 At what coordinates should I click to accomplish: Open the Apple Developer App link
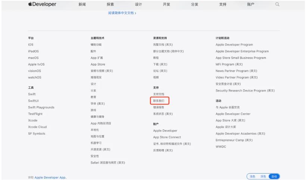tap(50, 177)
